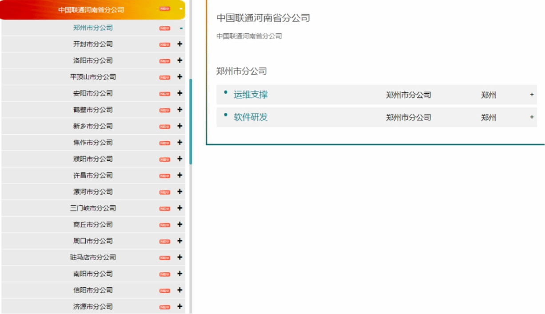Expand the 商丘市分公司 plus sign
545x314 pixels.
(x=180, y=225)
